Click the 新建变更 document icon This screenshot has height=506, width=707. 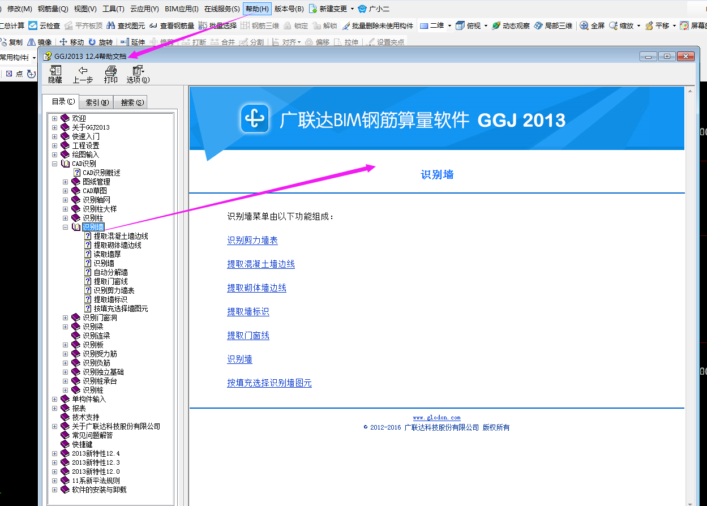[x=312, y=9]
